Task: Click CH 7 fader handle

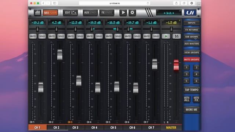Action: point(155,64)
